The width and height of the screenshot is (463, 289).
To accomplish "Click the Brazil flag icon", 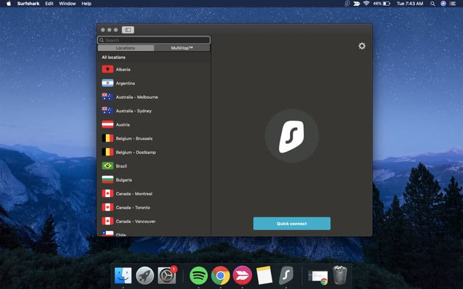I will point(108,166).
